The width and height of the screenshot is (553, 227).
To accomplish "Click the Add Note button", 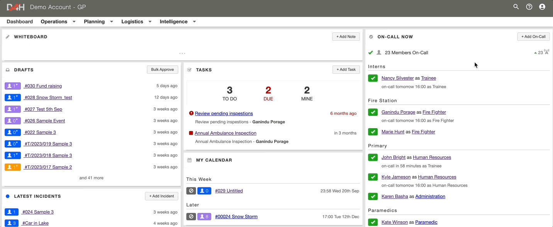I will (x=346, y=37).
